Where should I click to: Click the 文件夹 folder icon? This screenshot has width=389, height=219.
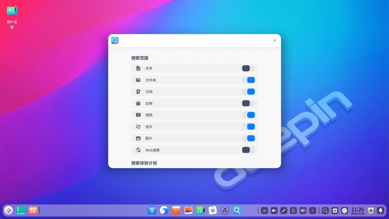pyautogui.click(x=138, y=80)
